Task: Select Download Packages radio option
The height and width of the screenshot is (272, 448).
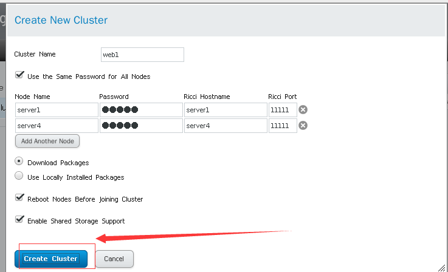Action: pos(19,162)
